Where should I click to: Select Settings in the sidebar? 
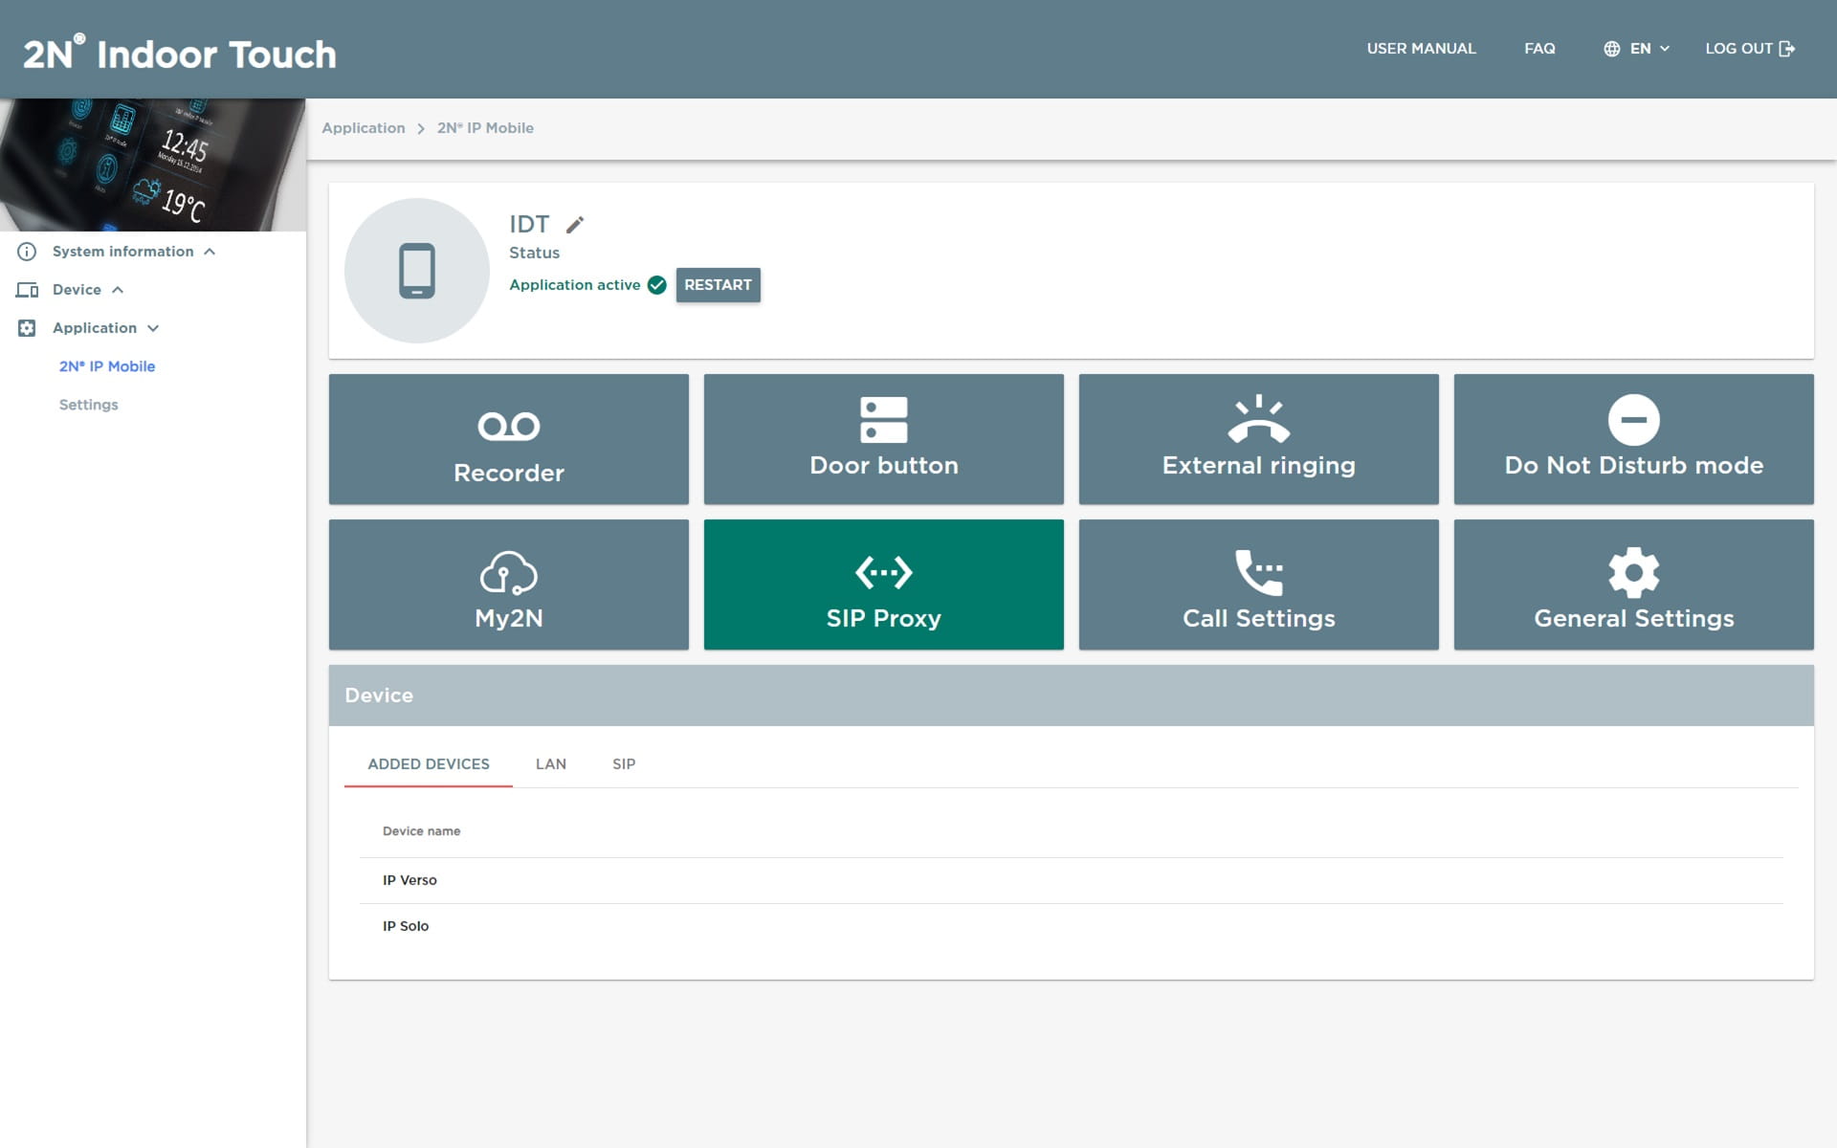[89, 405]
